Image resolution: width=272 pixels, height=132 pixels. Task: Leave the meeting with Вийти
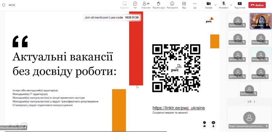257,5
